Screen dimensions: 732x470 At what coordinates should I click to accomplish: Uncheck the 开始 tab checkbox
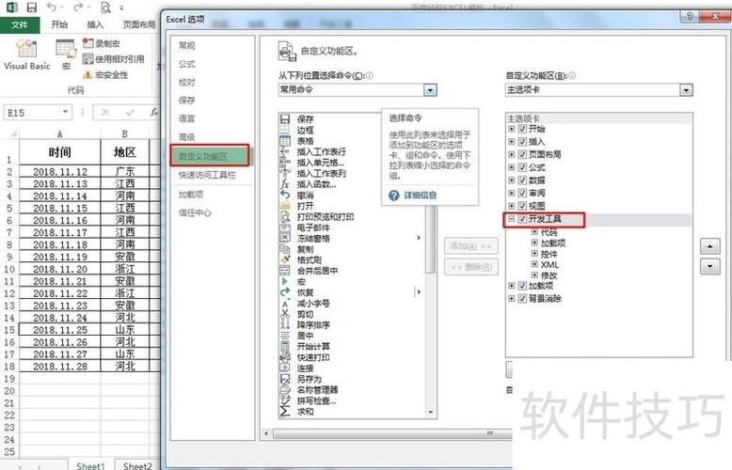pyautogui.click(x=522, y=129)
